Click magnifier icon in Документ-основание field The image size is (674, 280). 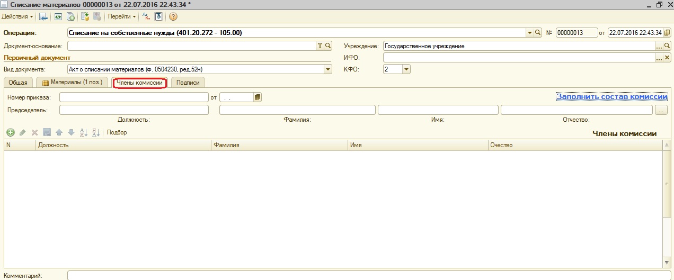328,46
